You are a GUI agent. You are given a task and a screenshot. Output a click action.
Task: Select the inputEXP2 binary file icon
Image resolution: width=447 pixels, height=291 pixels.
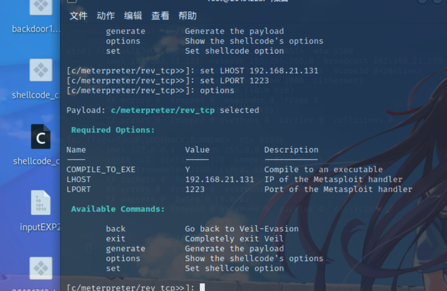[x=41, y=202]
